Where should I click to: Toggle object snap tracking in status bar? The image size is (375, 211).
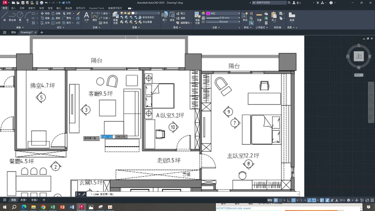coord(309,200)
